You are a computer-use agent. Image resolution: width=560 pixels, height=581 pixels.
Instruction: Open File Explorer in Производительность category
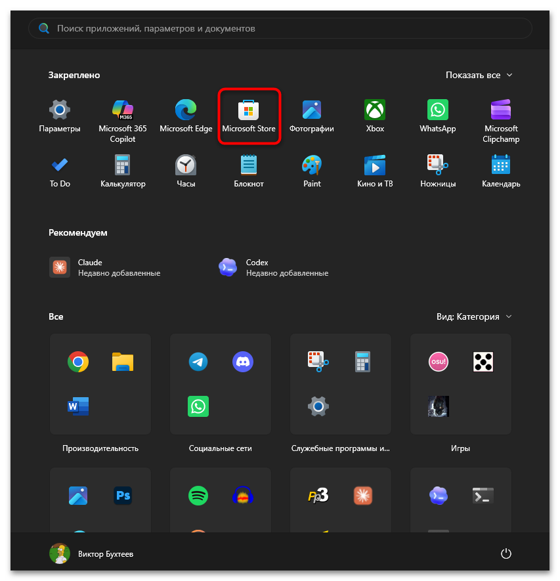pyautogui.click(x=123, y=362)
